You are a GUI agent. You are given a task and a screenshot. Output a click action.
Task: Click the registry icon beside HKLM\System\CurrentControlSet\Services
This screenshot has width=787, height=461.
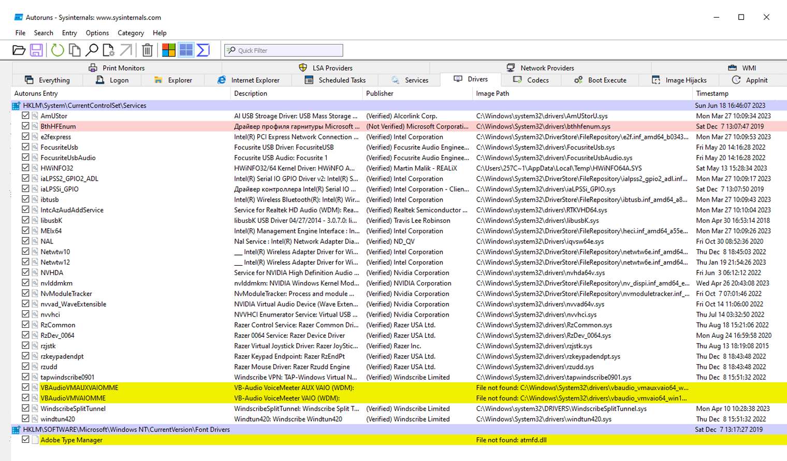pos(16,106)
